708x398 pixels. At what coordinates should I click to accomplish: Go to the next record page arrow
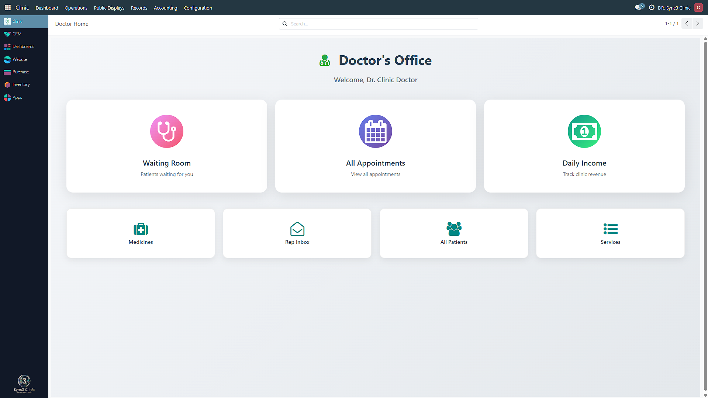[x=698, y=24]
